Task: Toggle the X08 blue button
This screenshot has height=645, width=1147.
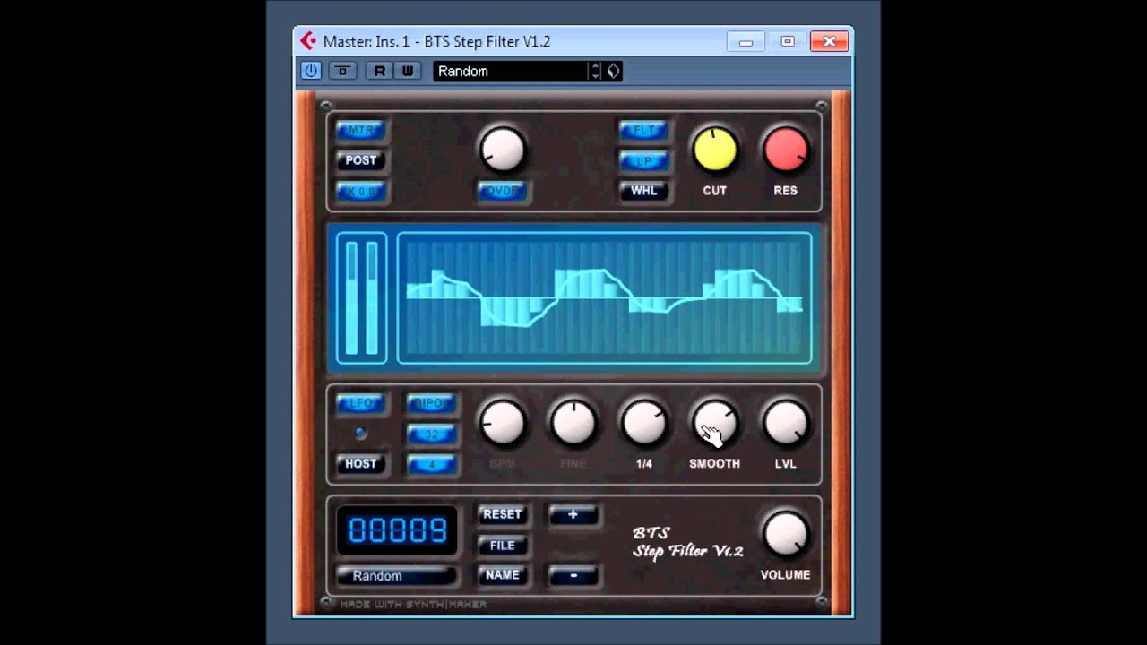Action: click(x=361, y=191)
